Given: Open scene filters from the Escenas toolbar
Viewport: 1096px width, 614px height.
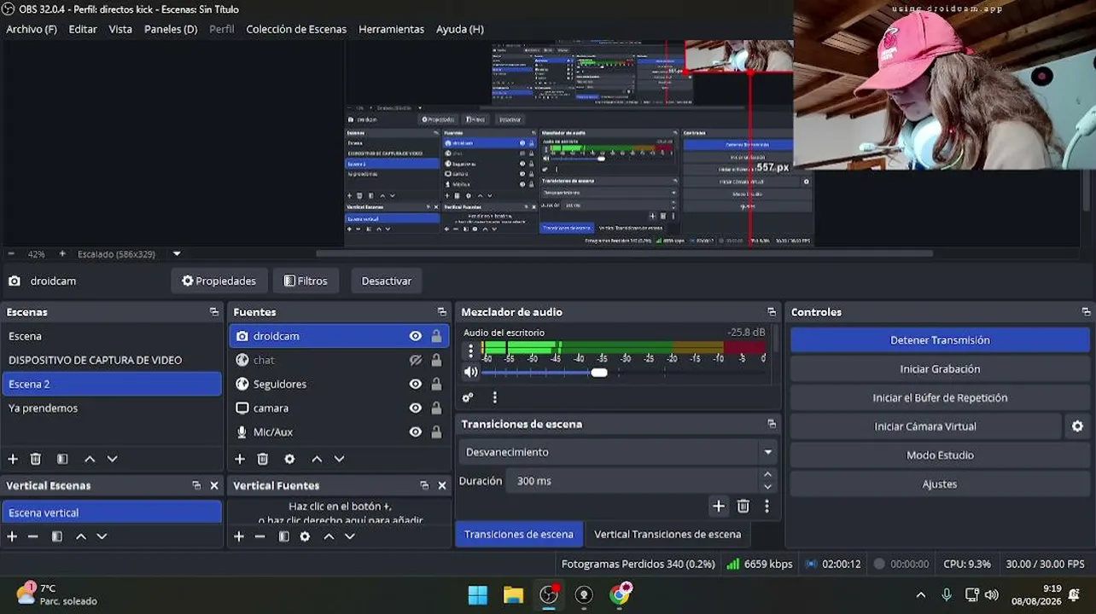Looking at the screenshot, I should tap(62, 459).
